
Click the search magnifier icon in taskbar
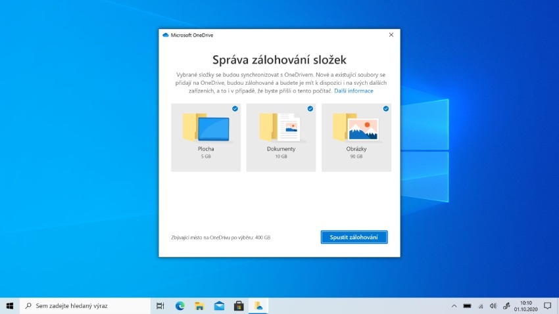tap(28, 306)
